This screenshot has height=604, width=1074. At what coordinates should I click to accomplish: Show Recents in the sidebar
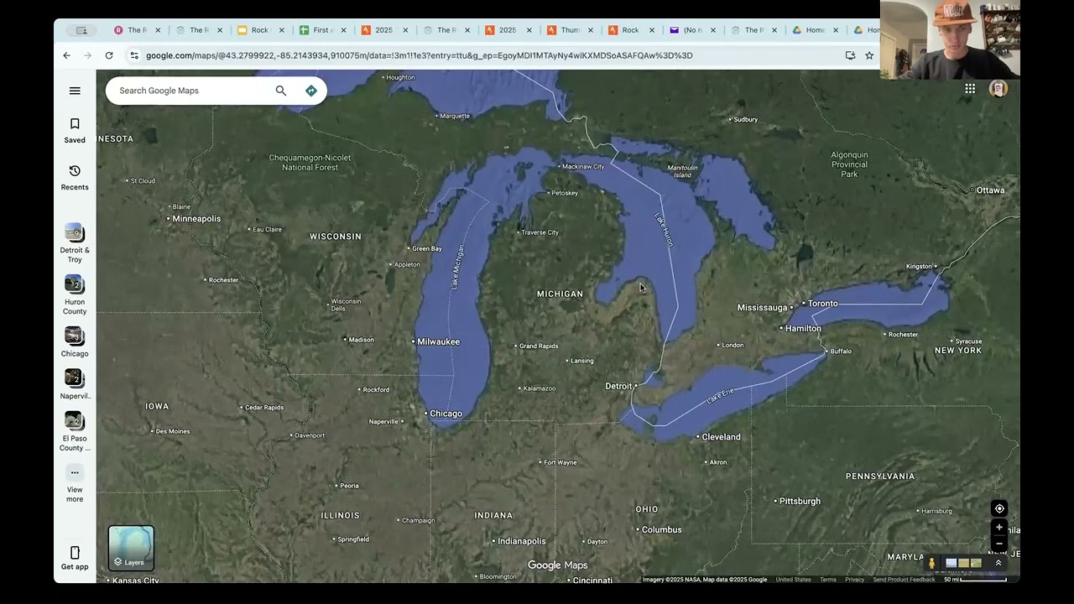tap(75, 178)
